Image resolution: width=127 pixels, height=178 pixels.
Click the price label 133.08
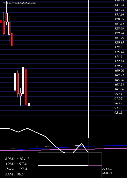[x=119, y=10]
